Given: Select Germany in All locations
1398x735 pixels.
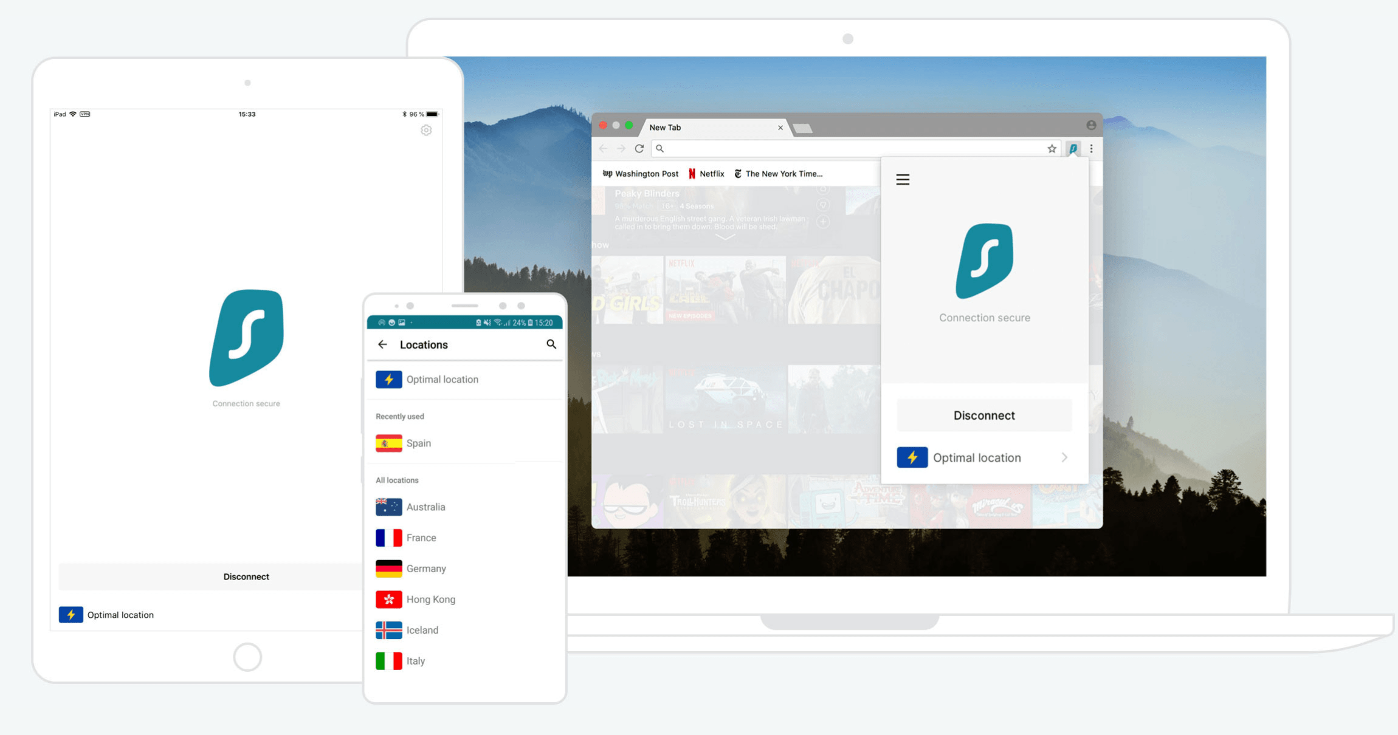Looking at the screenshot, I should 465,569.
